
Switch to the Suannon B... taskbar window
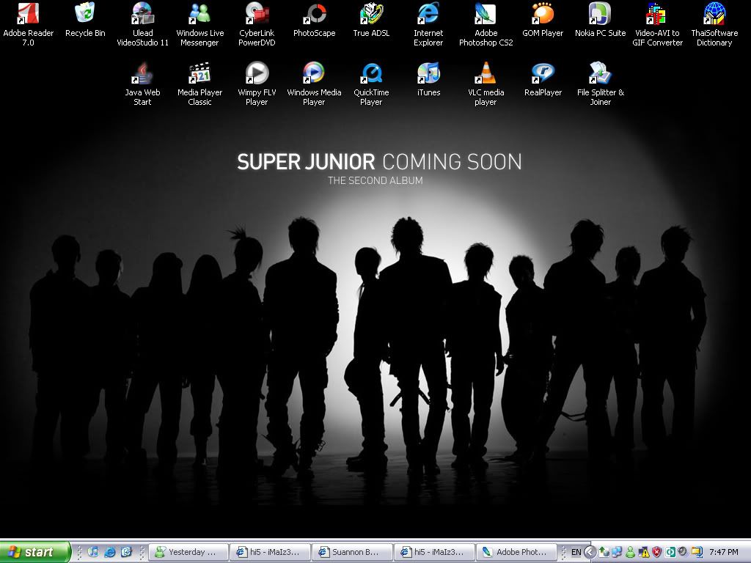pyautogui.click(x=352, y=552)
